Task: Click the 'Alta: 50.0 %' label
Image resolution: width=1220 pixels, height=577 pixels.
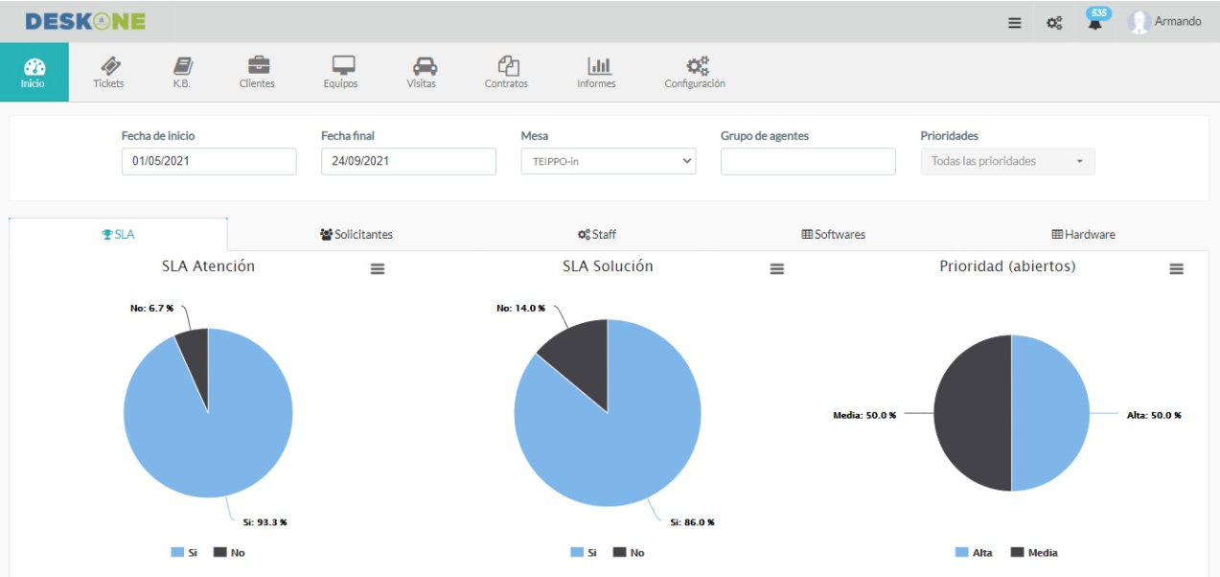Action: [x=1154, y=415]
